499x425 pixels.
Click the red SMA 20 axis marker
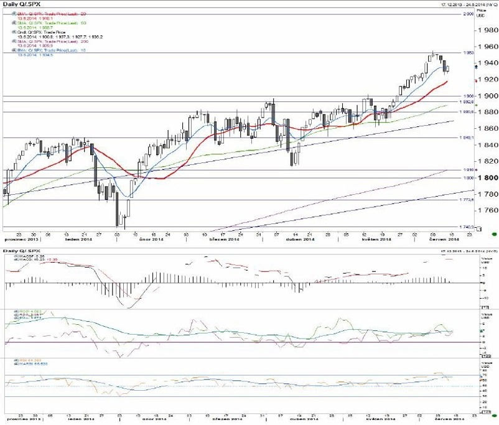click(x=476, y=80)
